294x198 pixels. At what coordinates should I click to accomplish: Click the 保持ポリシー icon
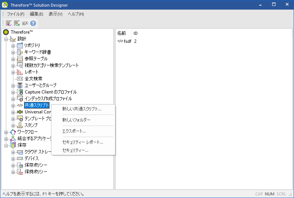point(20,172)
